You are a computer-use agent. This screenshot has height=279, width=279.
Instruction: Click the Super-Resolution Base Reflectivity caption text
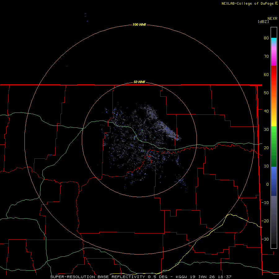pyautogui.click(x=141, y=277)
